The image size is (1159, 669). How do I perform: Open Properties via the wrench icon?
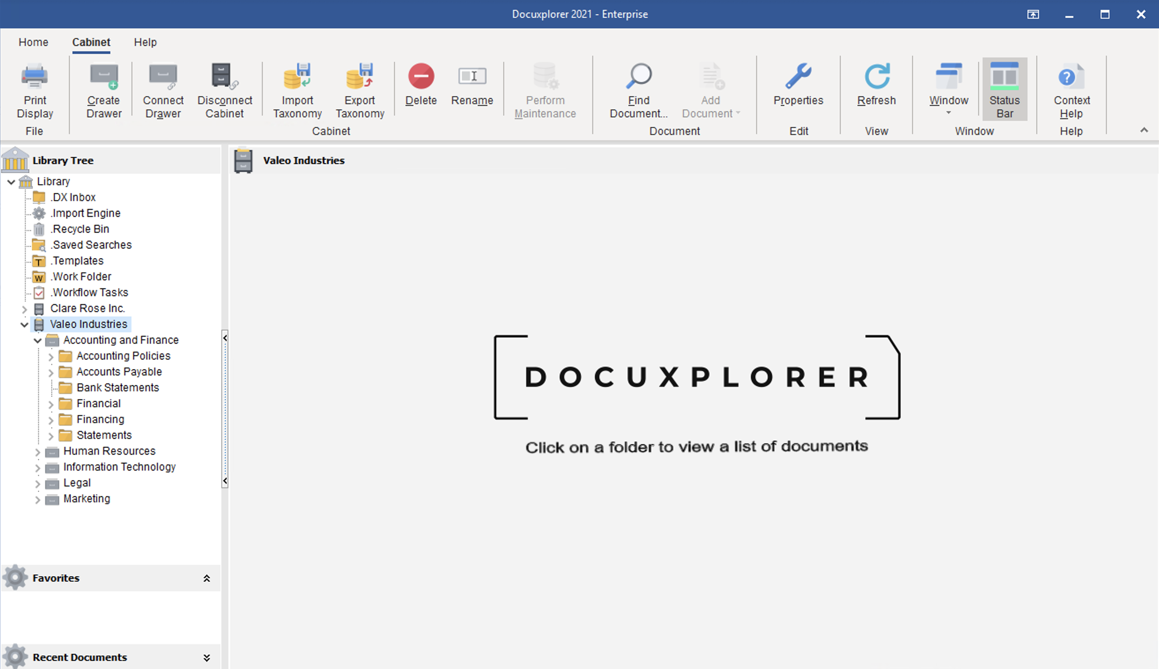click(x=799, y=76)
